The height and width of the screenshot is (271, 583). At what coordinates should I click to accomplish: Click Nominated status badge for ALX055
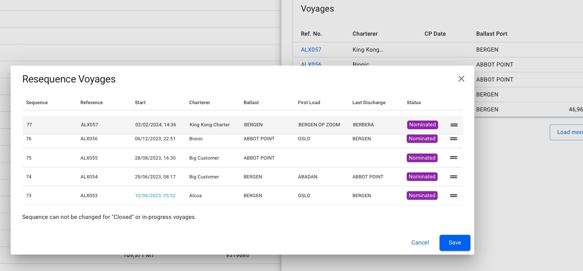(422, 158)
